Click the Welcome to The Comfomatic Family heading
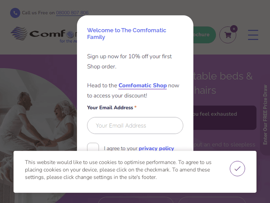Image resolution: width=270 pixels, height=203 pixels. [127, 34]
